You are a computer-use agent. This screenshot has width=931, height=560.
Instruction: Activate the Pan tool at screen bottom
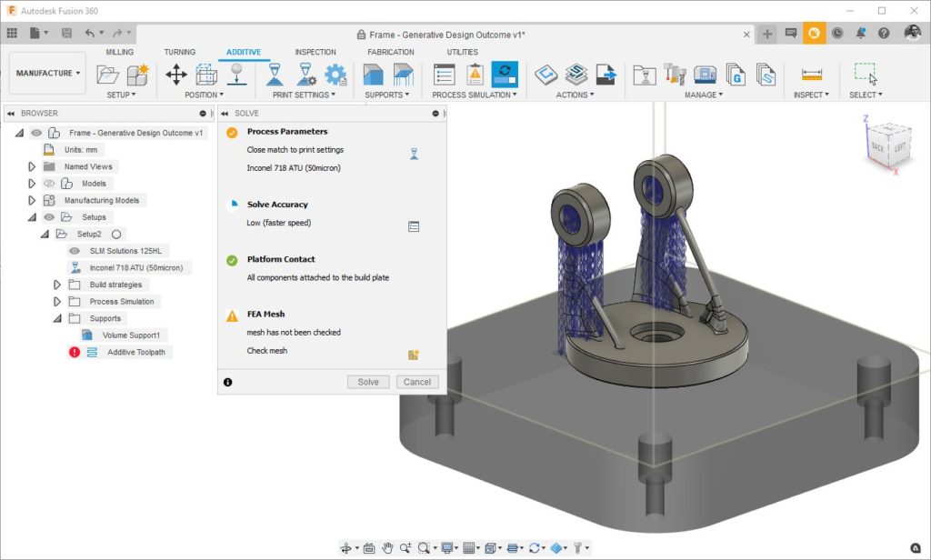387,547
